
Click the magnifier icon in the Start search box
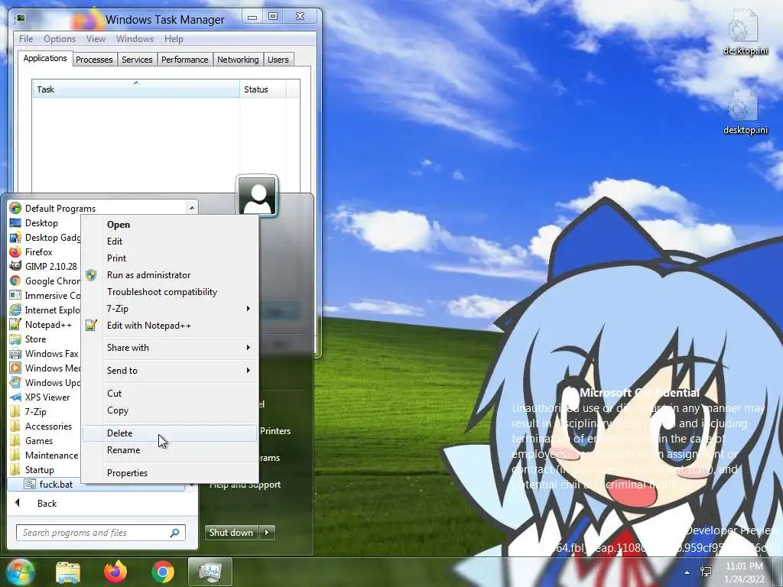point(175,533)
